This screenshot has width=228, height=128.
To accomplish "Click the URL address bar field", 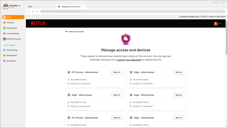I will (132, 11).
